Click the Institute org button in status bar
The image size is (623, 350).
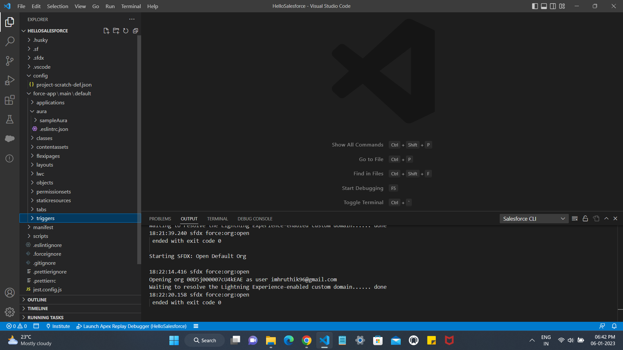point(58,326)
